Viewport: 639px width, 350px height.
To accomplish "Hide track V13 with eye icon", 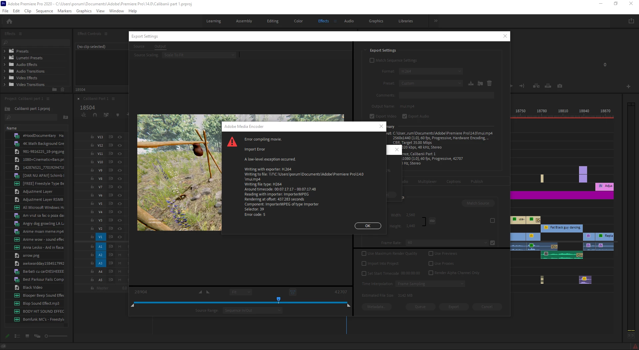I will pos(120,137).
